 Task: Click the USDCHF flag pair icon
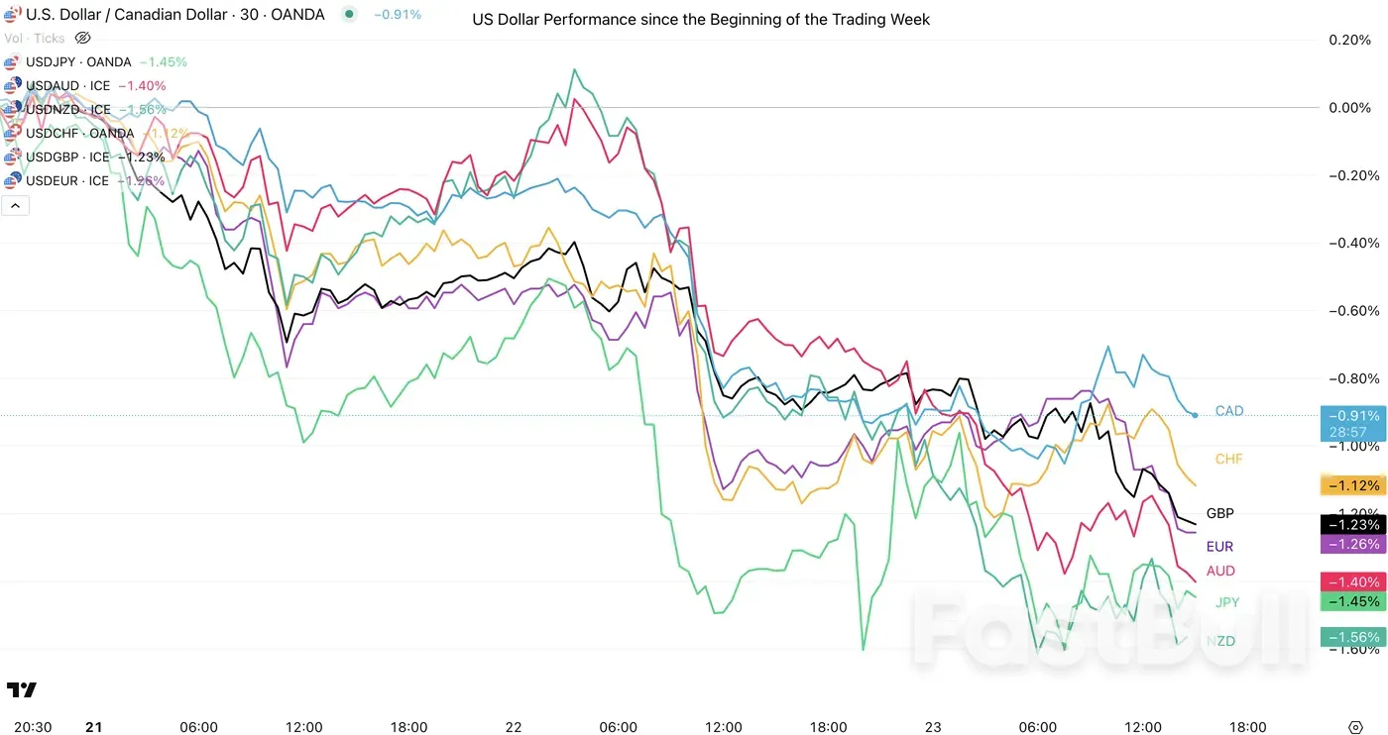coord(13,134)
